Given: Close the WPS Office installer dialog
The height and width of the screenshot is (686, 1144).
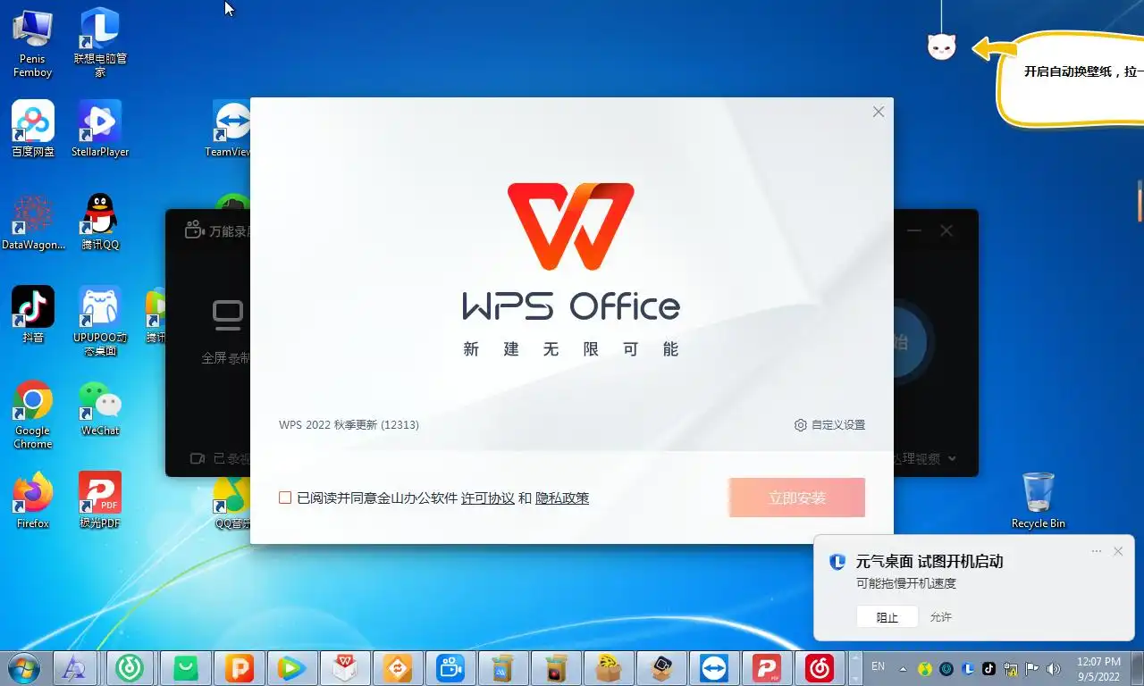Looking at the screenshot, I should coord(879,112).
